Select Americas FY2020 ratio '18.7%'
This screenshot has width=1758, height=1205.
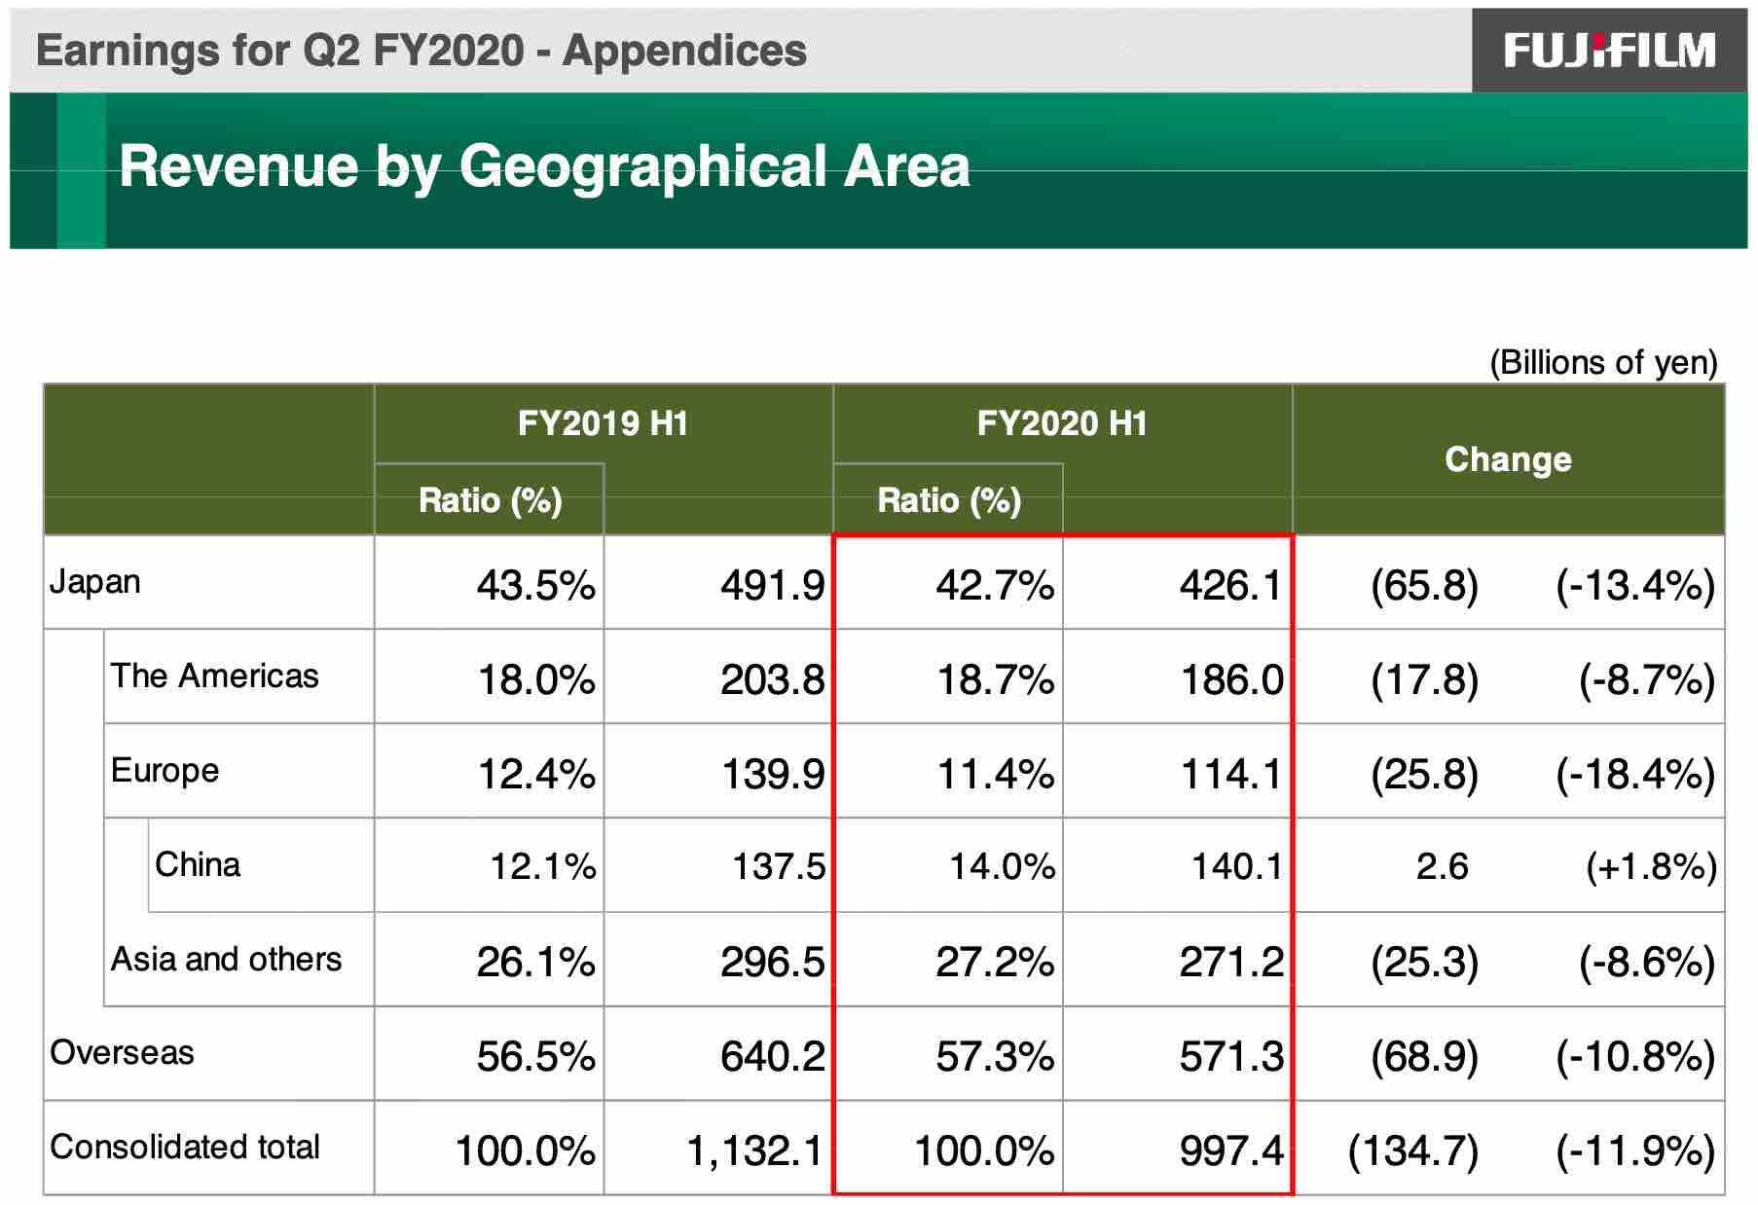[995, 679]
